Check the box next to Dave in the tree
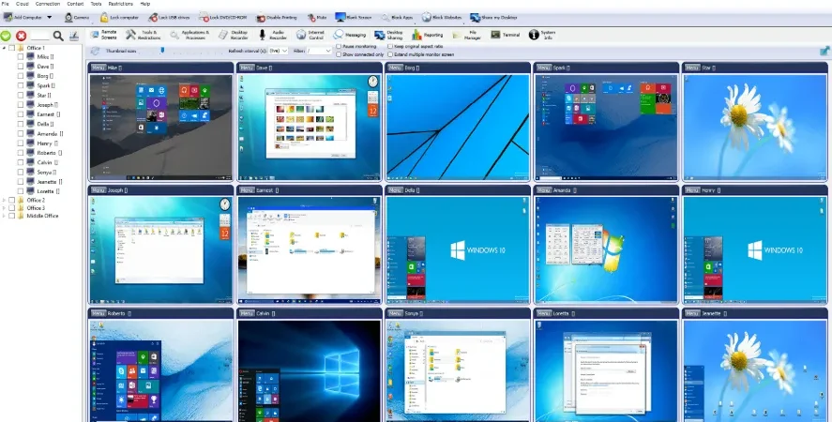Viewport: 832px width, 422px height. click(x=20, y=67)
